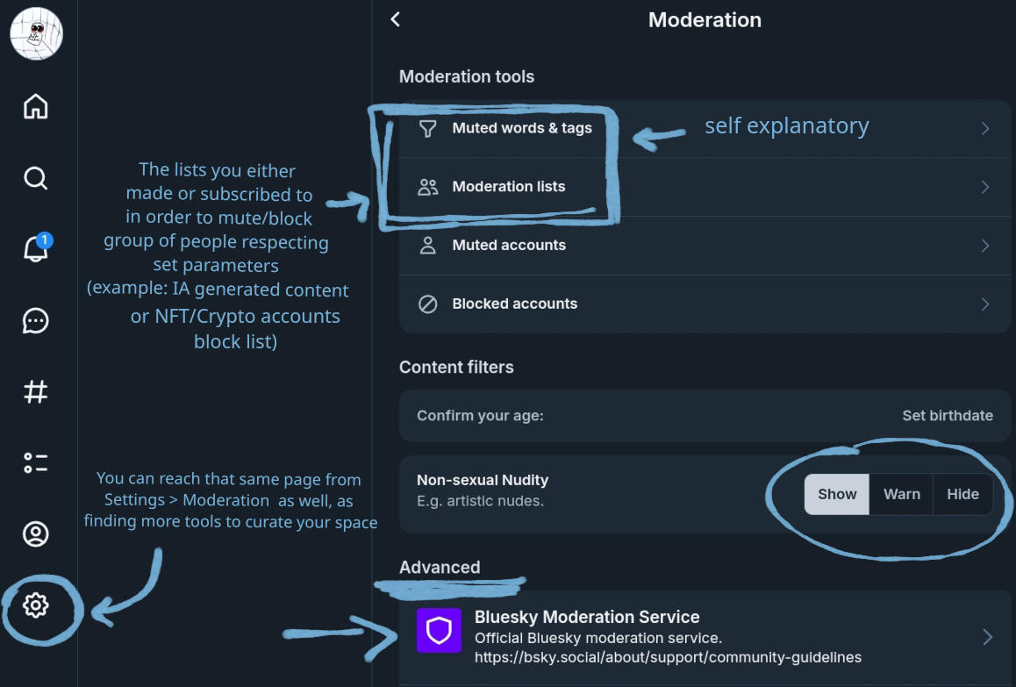Image resolution: width=1016 pixels, height=687 pixels.
Task: Set Non-sexual Nudity to Show
Action: [837, 494]
